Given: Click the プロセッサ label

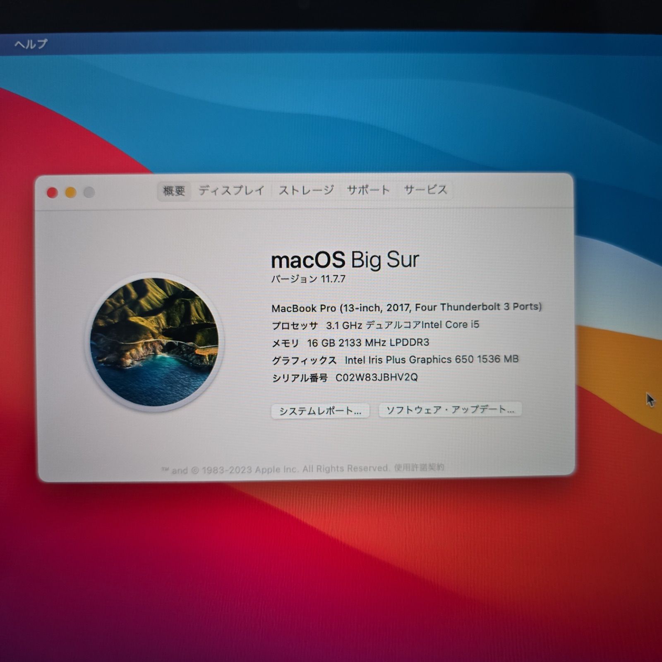Looking at the screenshot, I should point(295,326).
